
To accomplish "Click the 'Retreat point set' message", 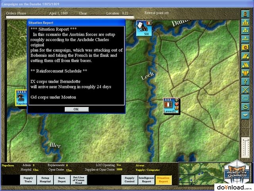I will coord(156,13).
